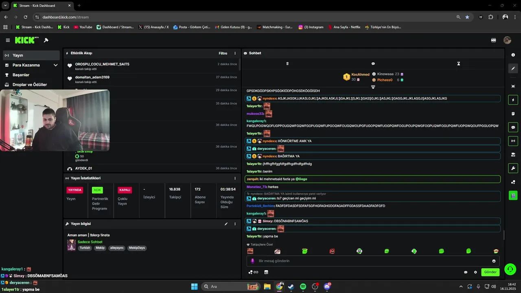Edit stream info with pencil icon
The height and width of the screenshot is (293, 521).
[226, 224]
